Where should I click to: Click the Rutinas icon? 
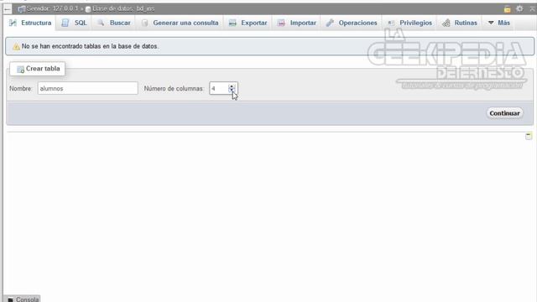point(446,23)
